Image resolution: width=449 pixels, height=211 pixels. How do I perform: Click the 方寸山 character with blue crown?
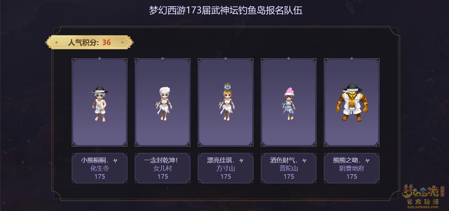(x=226, y=102)
